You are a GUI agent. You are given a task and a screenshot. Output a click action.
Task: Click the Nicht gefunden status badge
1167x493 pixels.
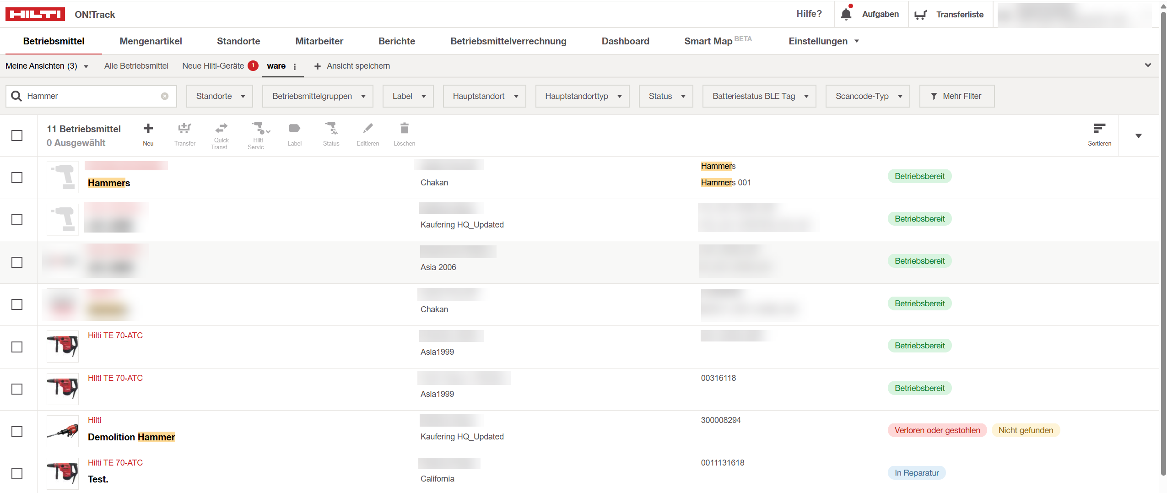click(x=1026, y=430)
